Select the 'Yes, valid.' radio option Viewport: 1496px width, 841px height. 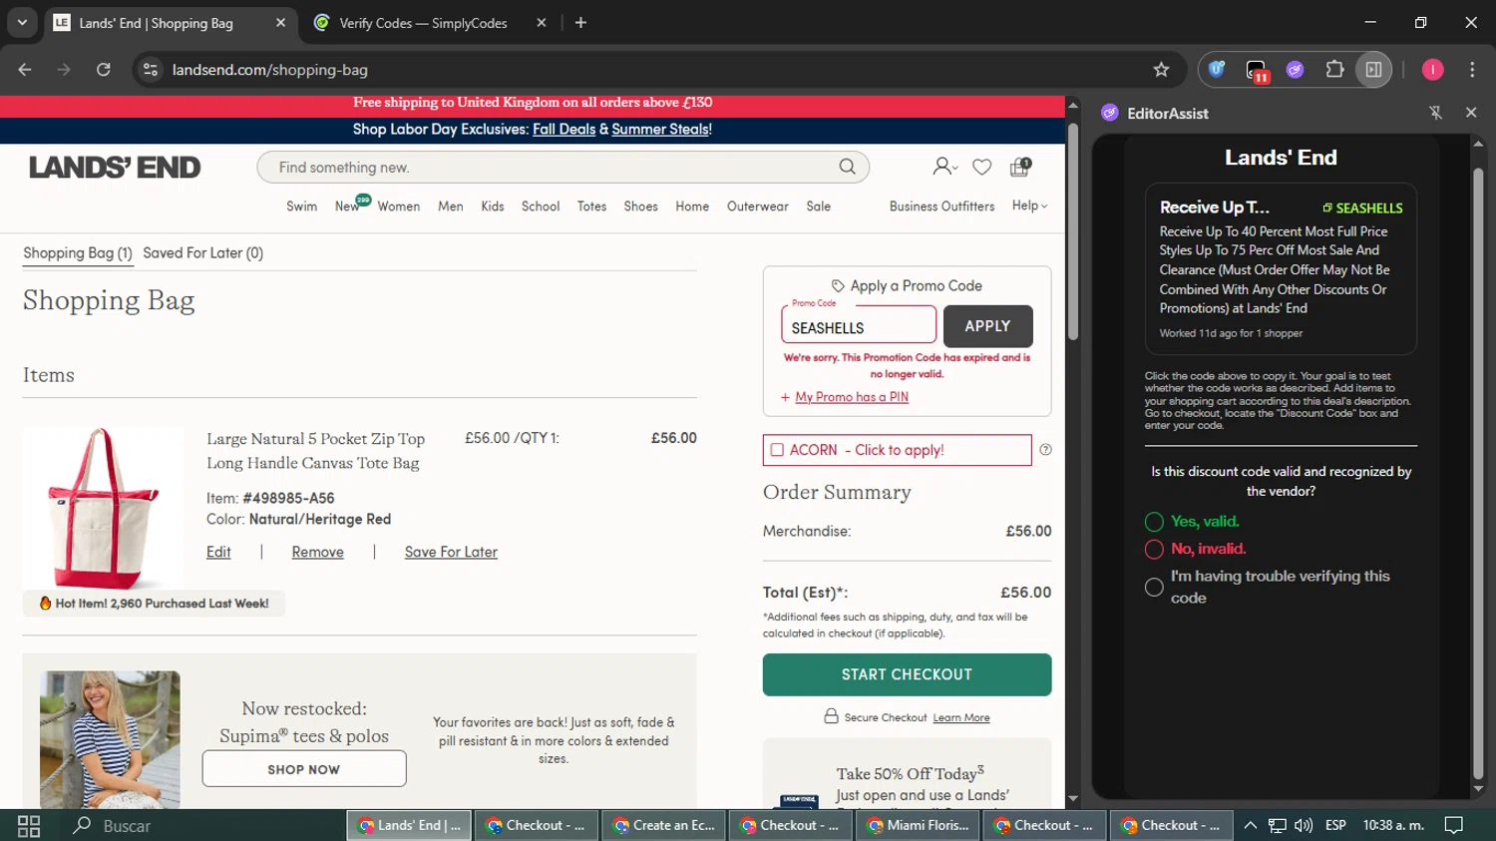coord(1154,522)
